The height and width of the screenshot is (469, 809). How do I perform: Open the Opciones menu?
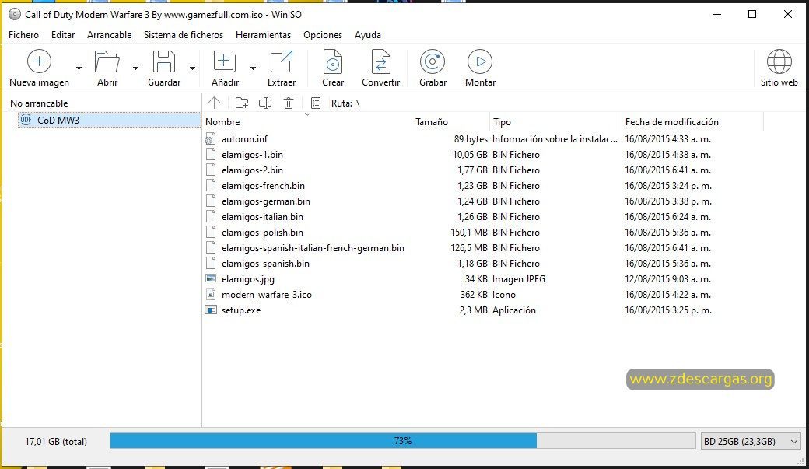tap(323, 34)
